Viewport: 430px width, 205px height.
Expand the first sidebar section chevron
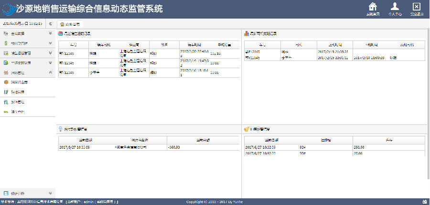[x=50, y=34]
